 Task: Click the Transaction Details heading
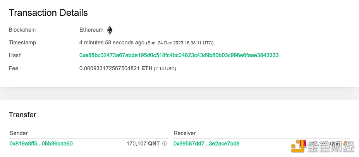pos(48,13)
